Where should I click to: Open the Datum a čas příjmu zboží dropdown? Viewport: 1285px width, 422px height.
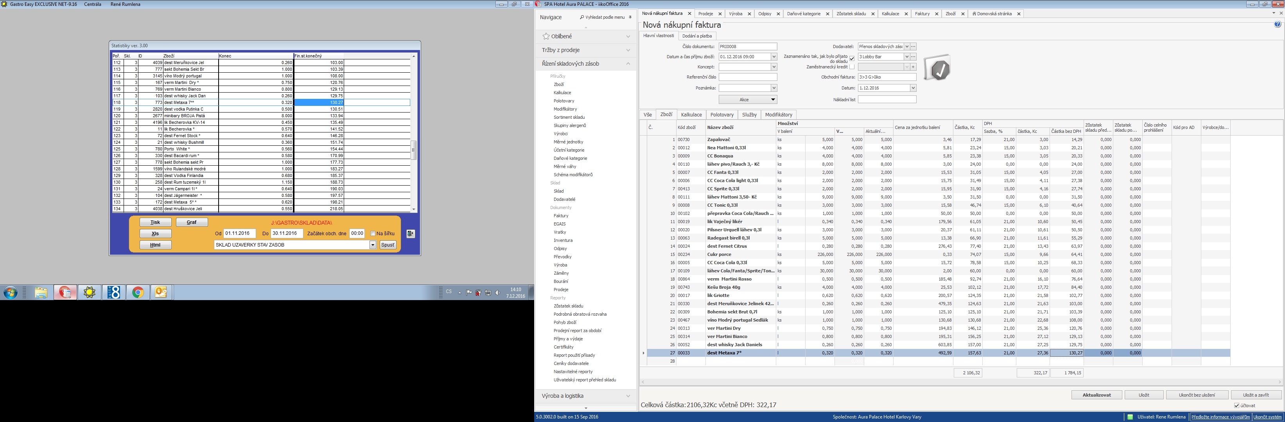pos(774,57)
